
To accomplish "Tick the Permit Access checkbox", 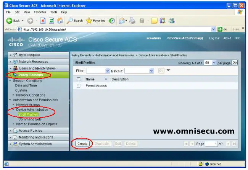I will (x=78, y=86).
